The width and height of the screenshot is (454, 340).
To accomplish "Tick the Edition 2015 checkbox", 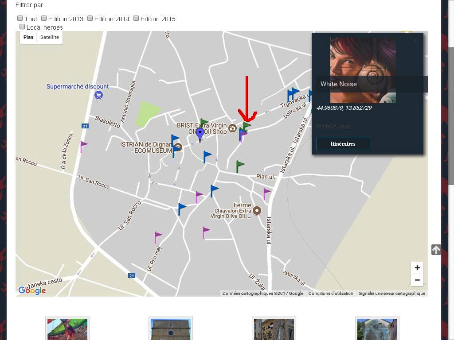I will 136,18.
